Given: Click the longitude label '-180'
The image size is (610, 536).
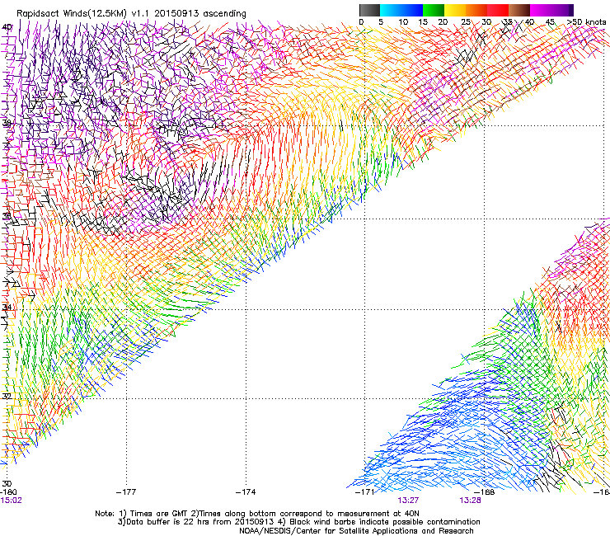Looking at the screenshot, I should click(x=9, y=492).
